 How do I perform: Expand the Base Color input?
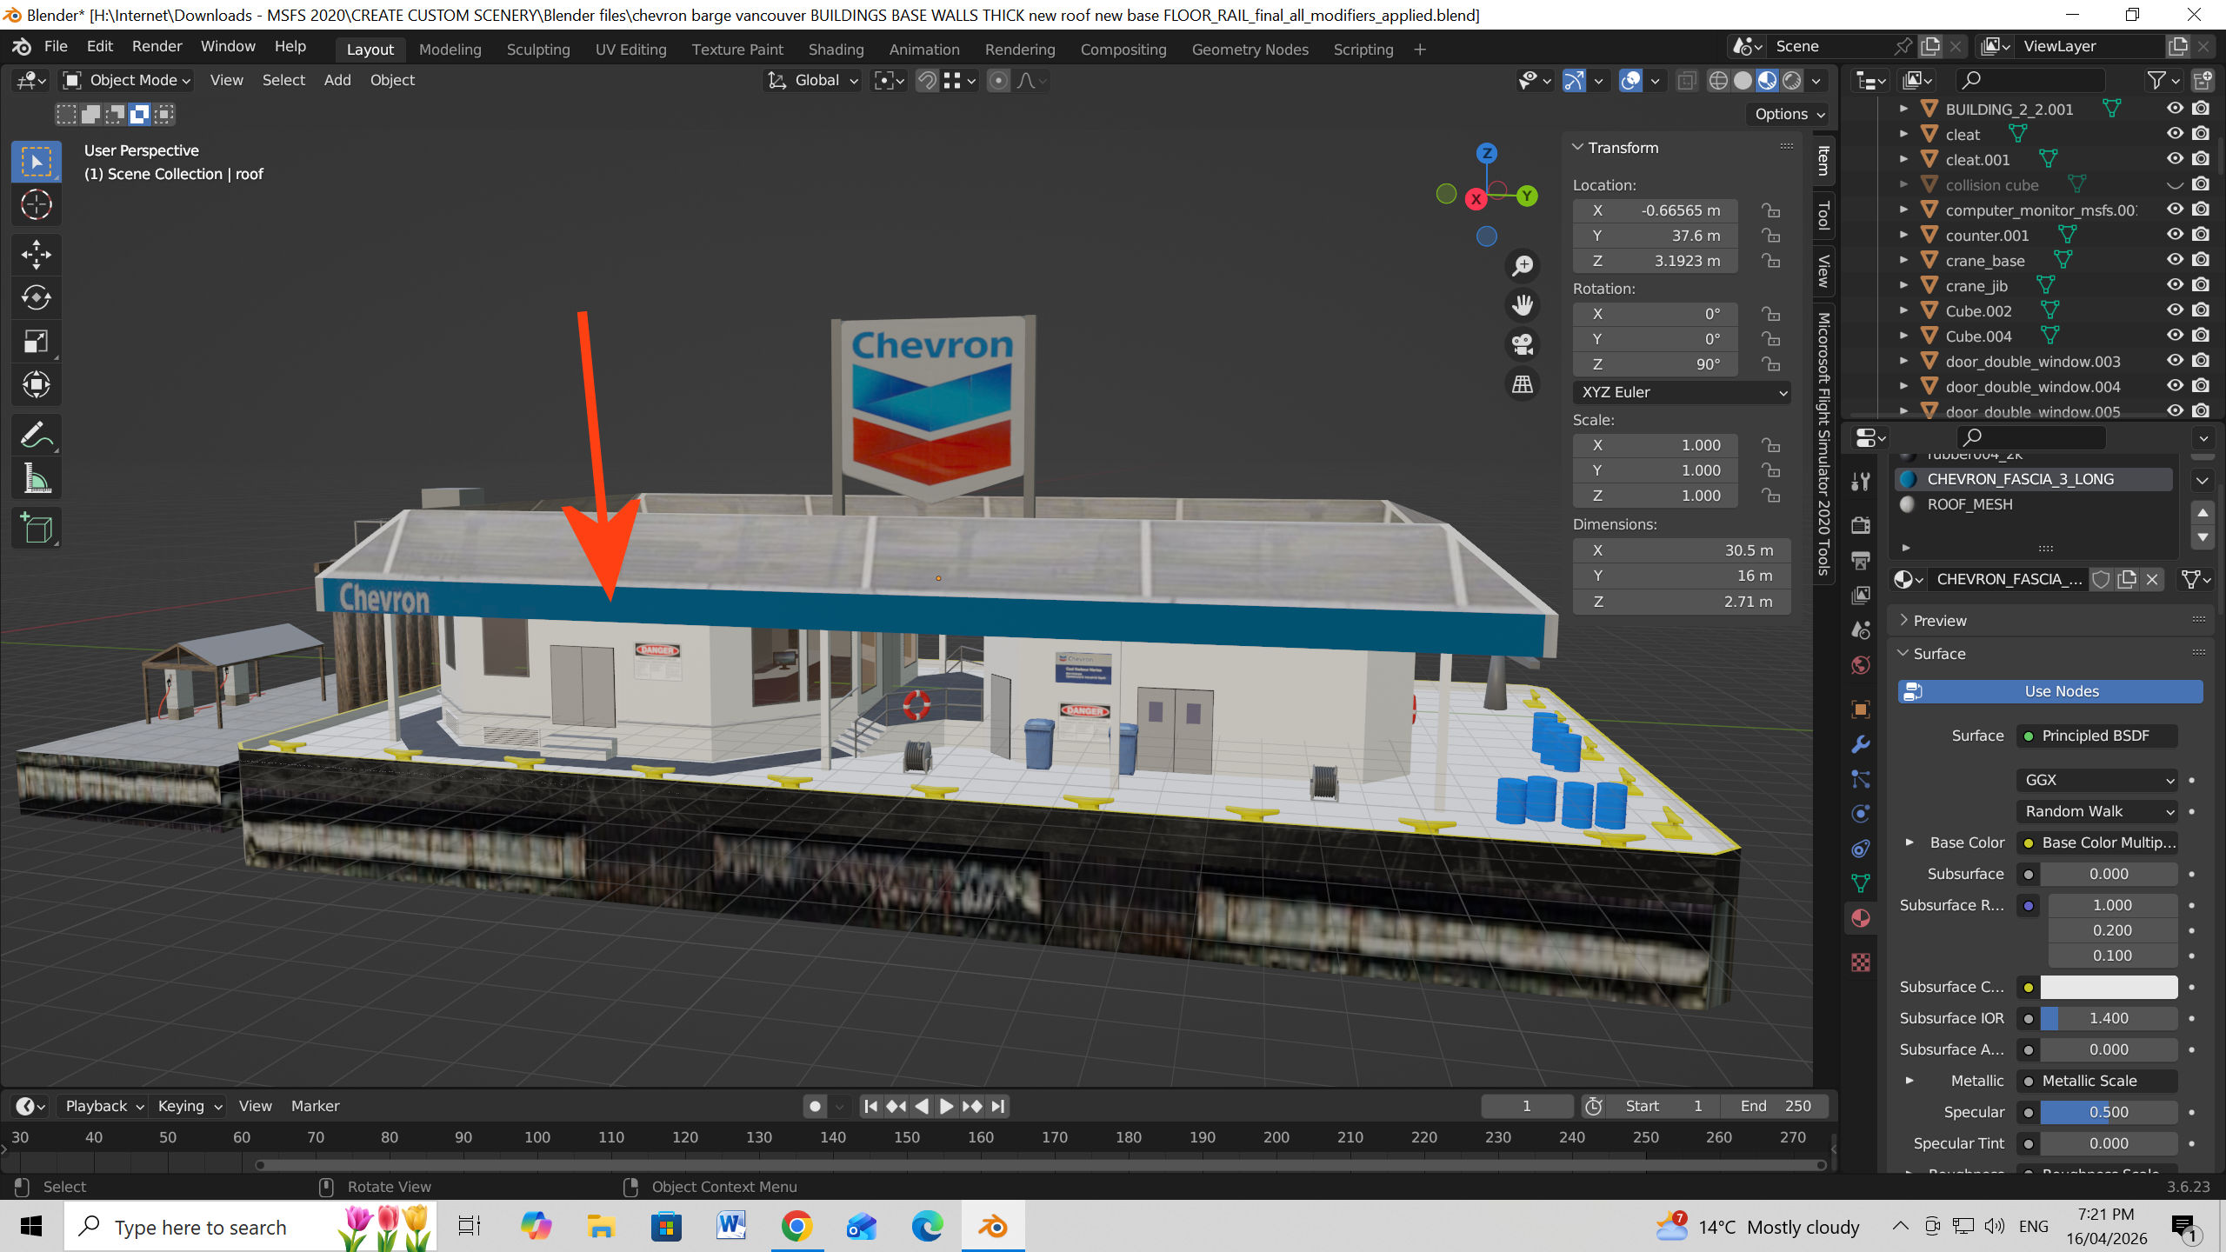click(1909, 842)
